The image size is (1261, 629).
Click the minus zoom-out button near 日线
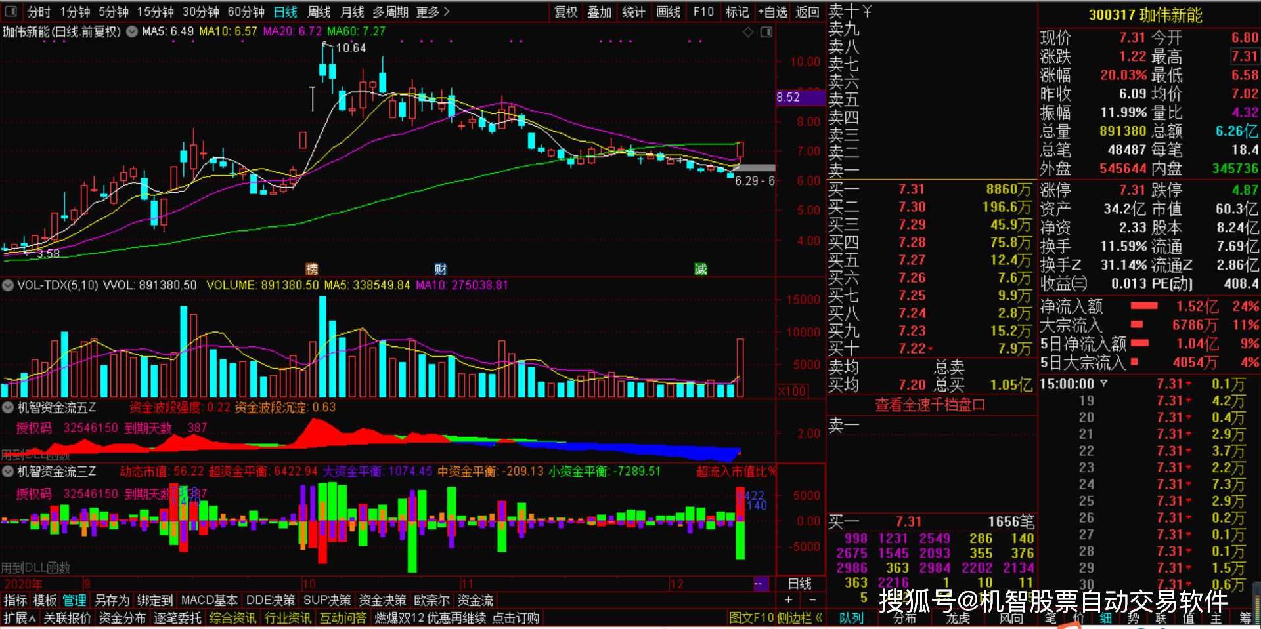point(812,599)
